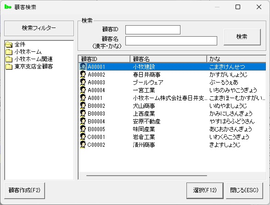Image resolution: width=270 pixels, height=205 pixels.
Task: Click the 小牧ホーム関連 folder icon
Action: 9,59
